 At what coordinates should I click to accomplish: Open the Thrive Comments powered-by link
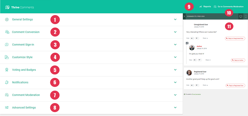(196, 94)
